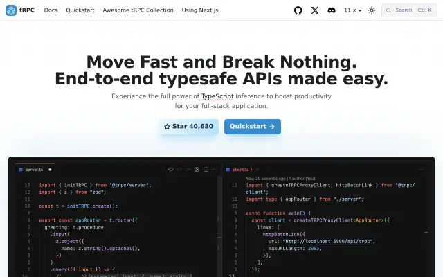Click the split editor icon in server.ts pane
The image size is (443, 277).
pyautogui.click(x=206, y=169)
